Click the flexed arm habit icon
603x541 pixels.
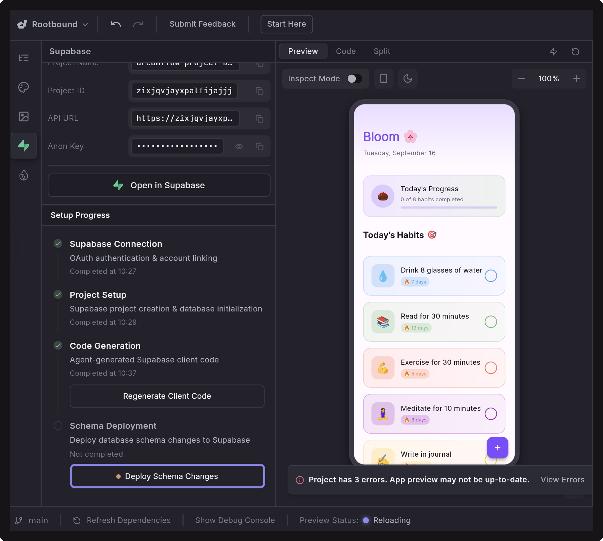click(383, 368)
